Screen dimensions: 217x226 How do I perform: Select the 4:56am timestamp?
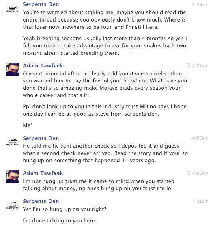click(x=200, y=173)
